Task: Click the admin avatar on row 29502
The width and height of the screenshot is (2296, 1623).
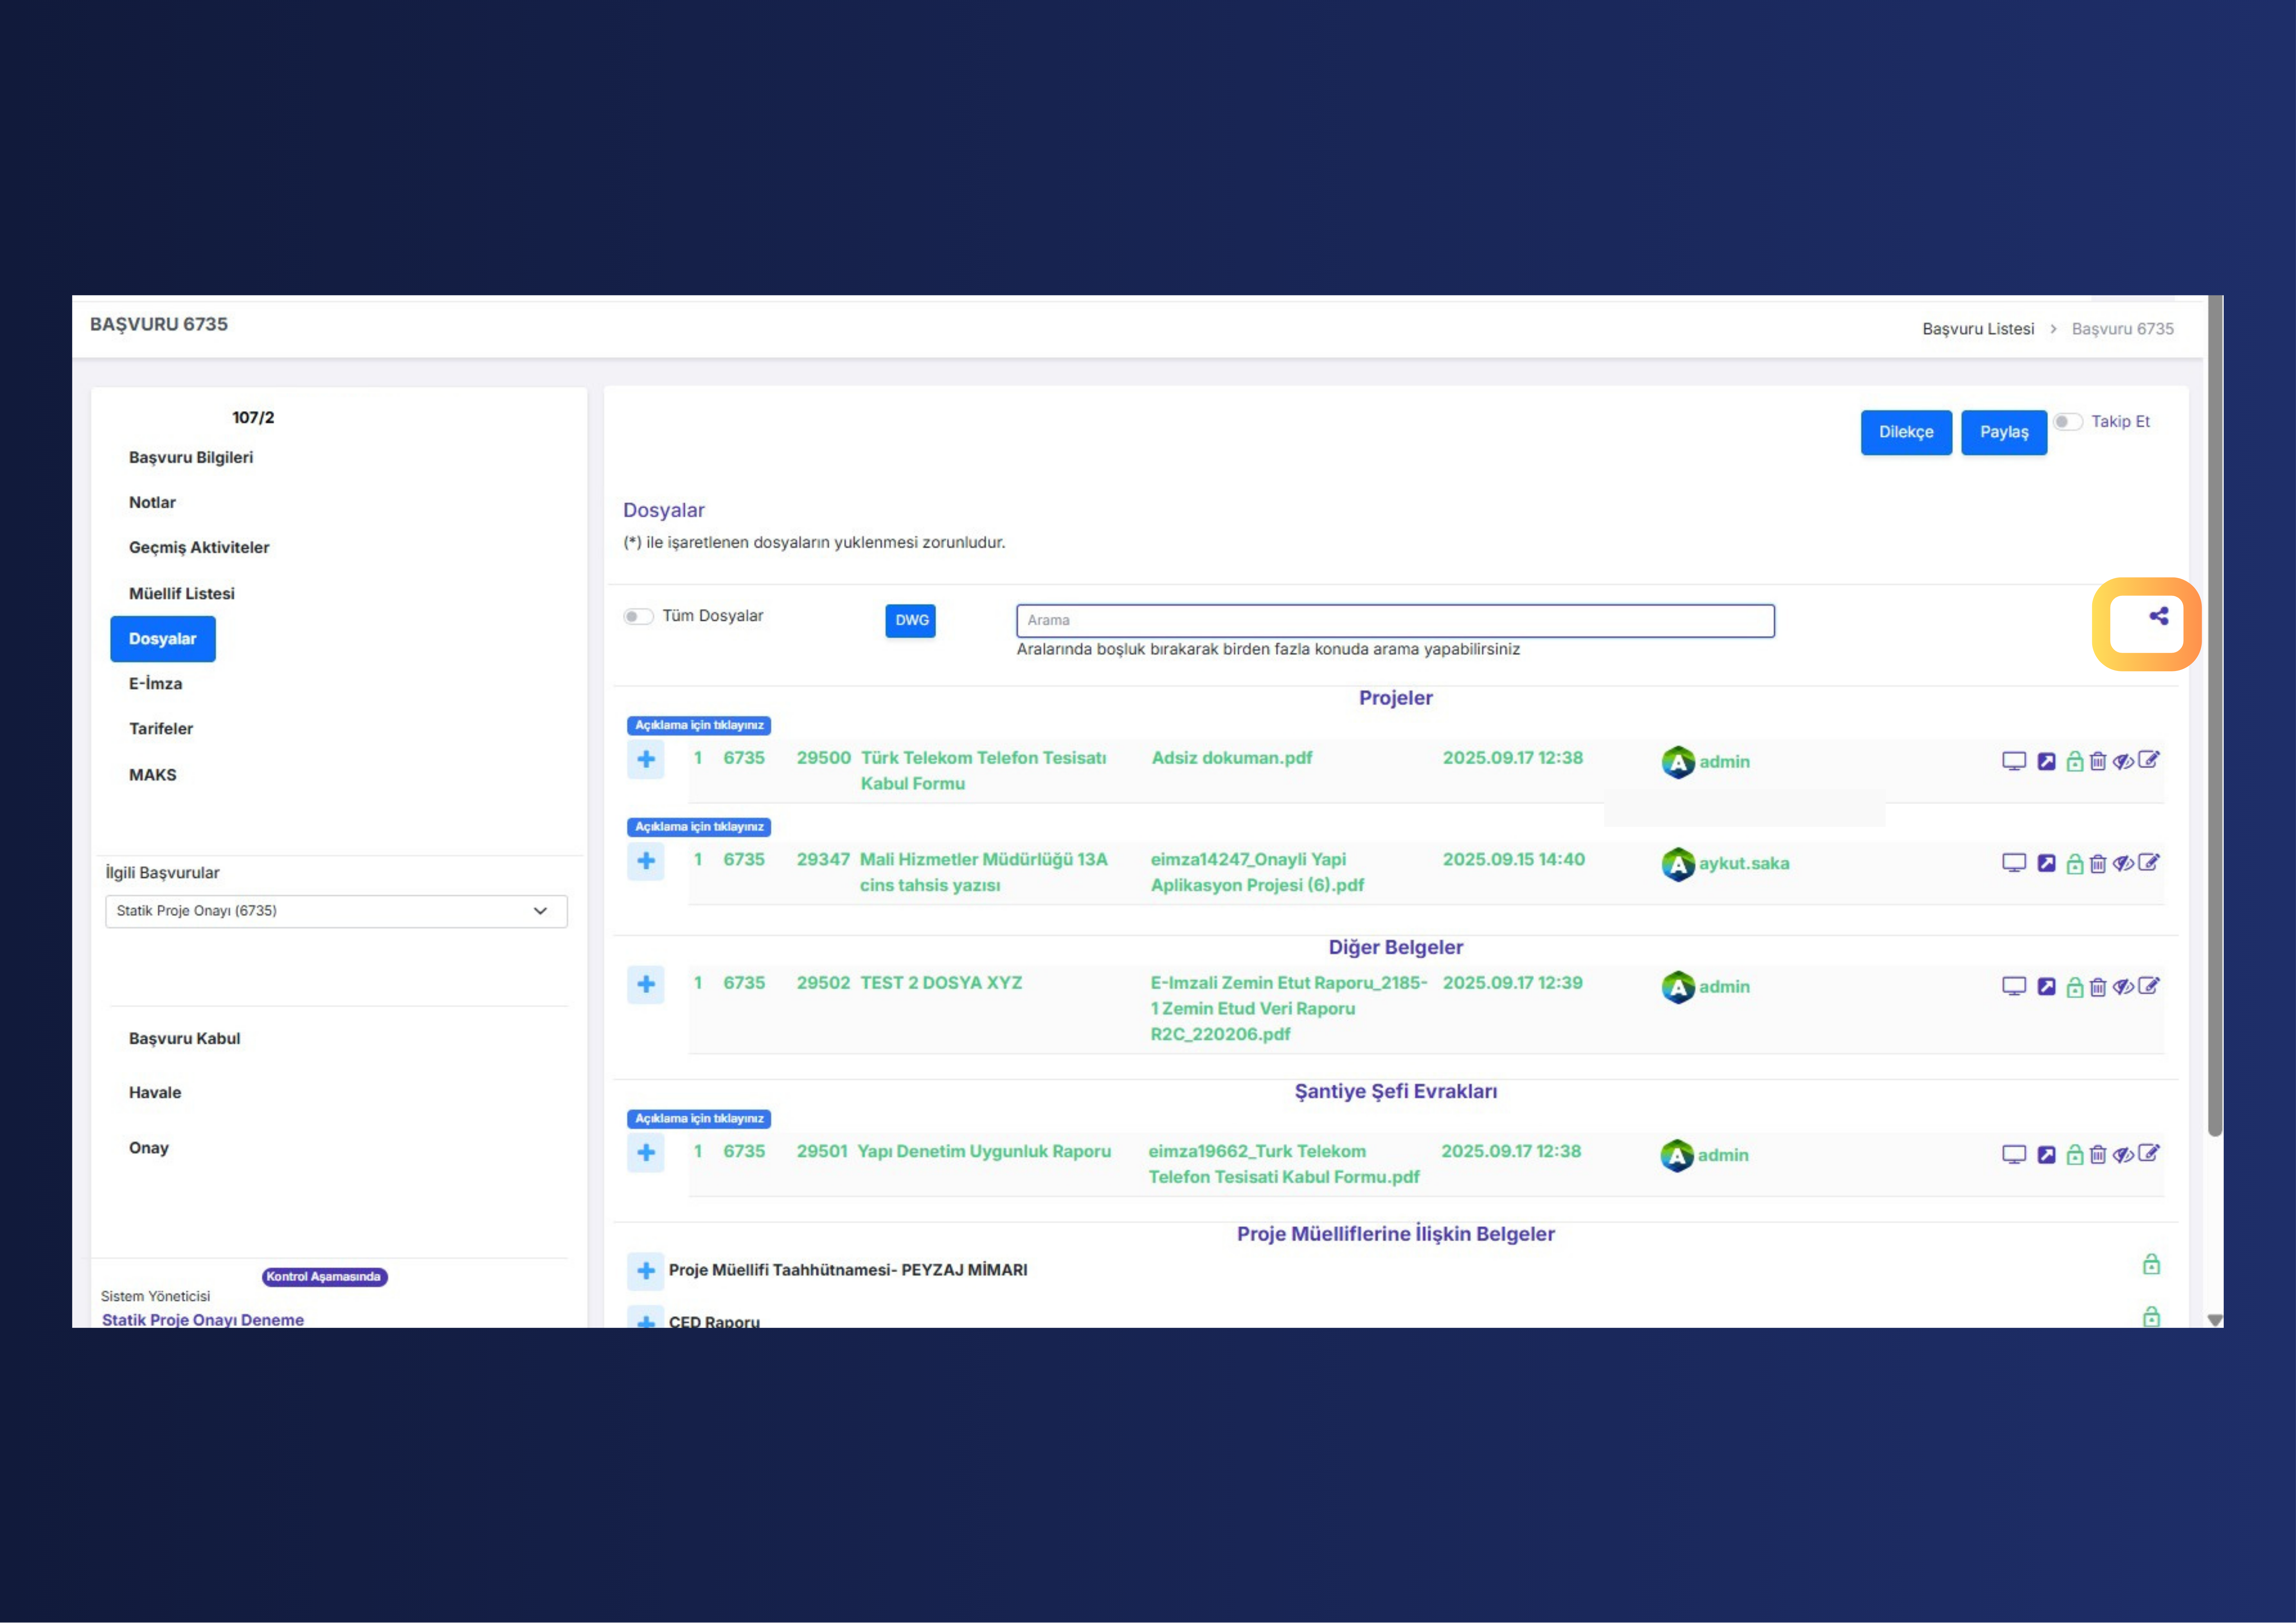Action: (1678, 987)
